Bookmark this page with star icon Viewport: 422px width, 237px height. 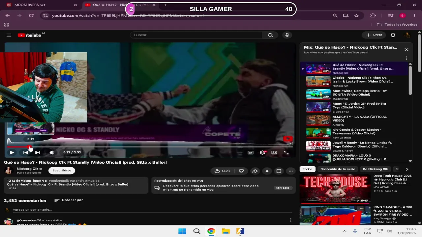[x=356, y=15]
